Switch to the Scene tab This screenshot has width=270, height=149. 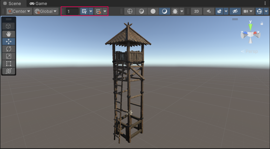point(12,3)
